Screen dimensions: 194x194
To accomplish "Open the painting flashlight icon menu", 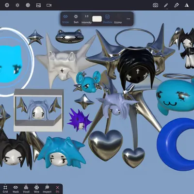I will coord(176,5).
